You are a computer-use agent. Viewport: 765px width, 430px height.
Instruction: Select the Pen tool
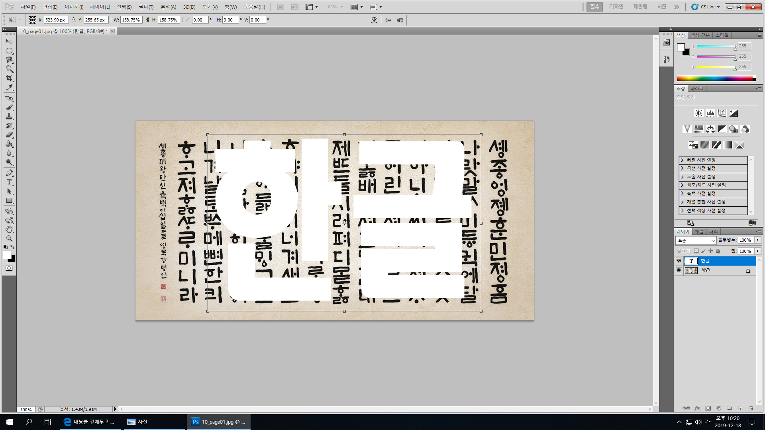pos(9,173)
